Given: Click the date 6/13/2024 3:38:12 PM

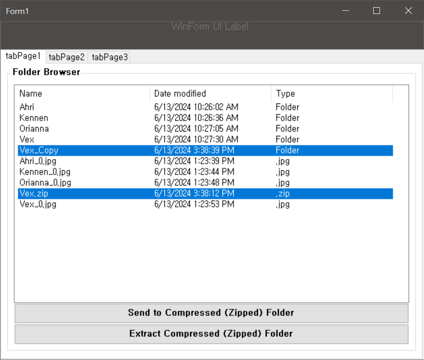Looking at the screenshot, I should coord(194,194).
